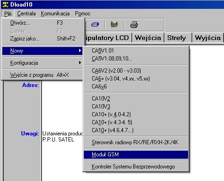Select Kontroler Systemu Bezprzewodowego
Screen dimensions: 224x181
pyautogui.click(x=136, y=167)
